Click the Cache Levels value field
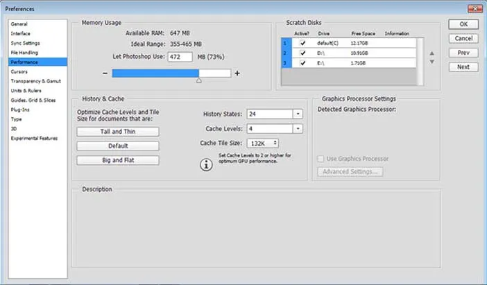This screenshot has height=285, width=487. pos(270,128)
